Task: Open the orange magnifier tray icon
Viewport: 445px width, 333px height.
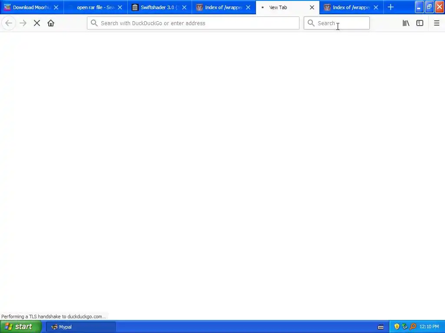Action: (413, 327)
